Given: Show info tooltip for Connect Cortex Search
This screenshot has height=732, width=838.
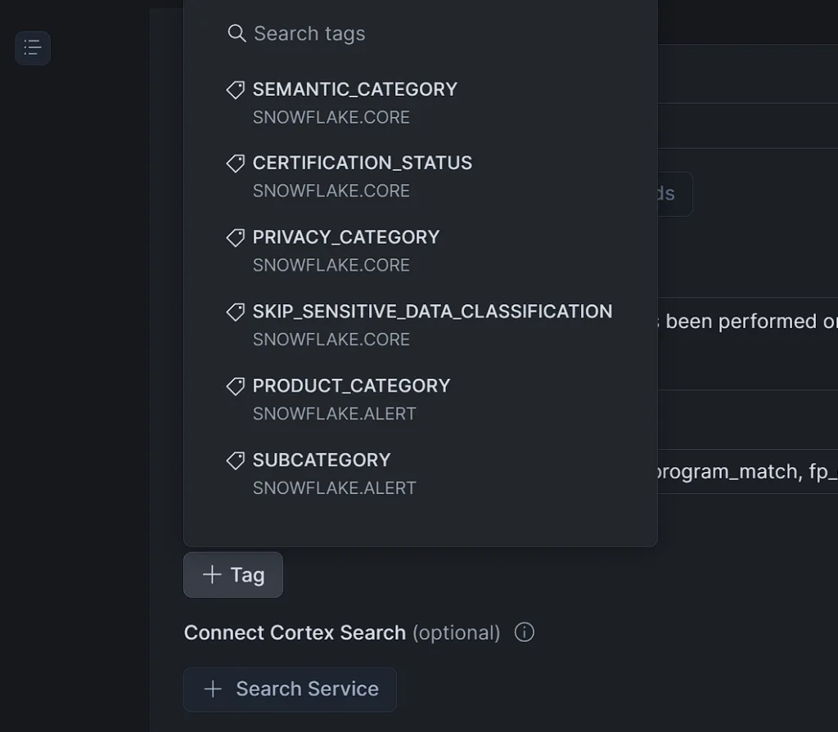Looking at the screenshot, I should [x=525, y=632].
